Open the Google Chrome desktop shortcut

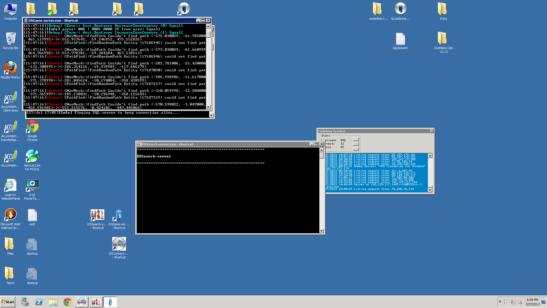pos(32,127)
